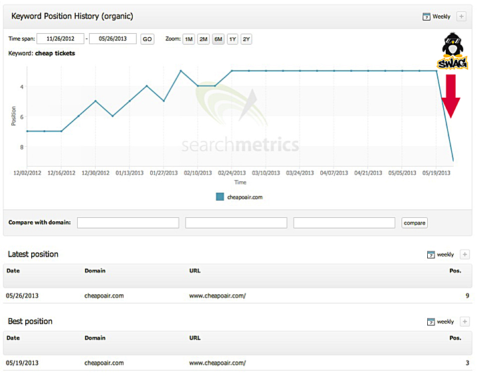
Task: Click the final data point at position 9
Action: coord(453,161)
